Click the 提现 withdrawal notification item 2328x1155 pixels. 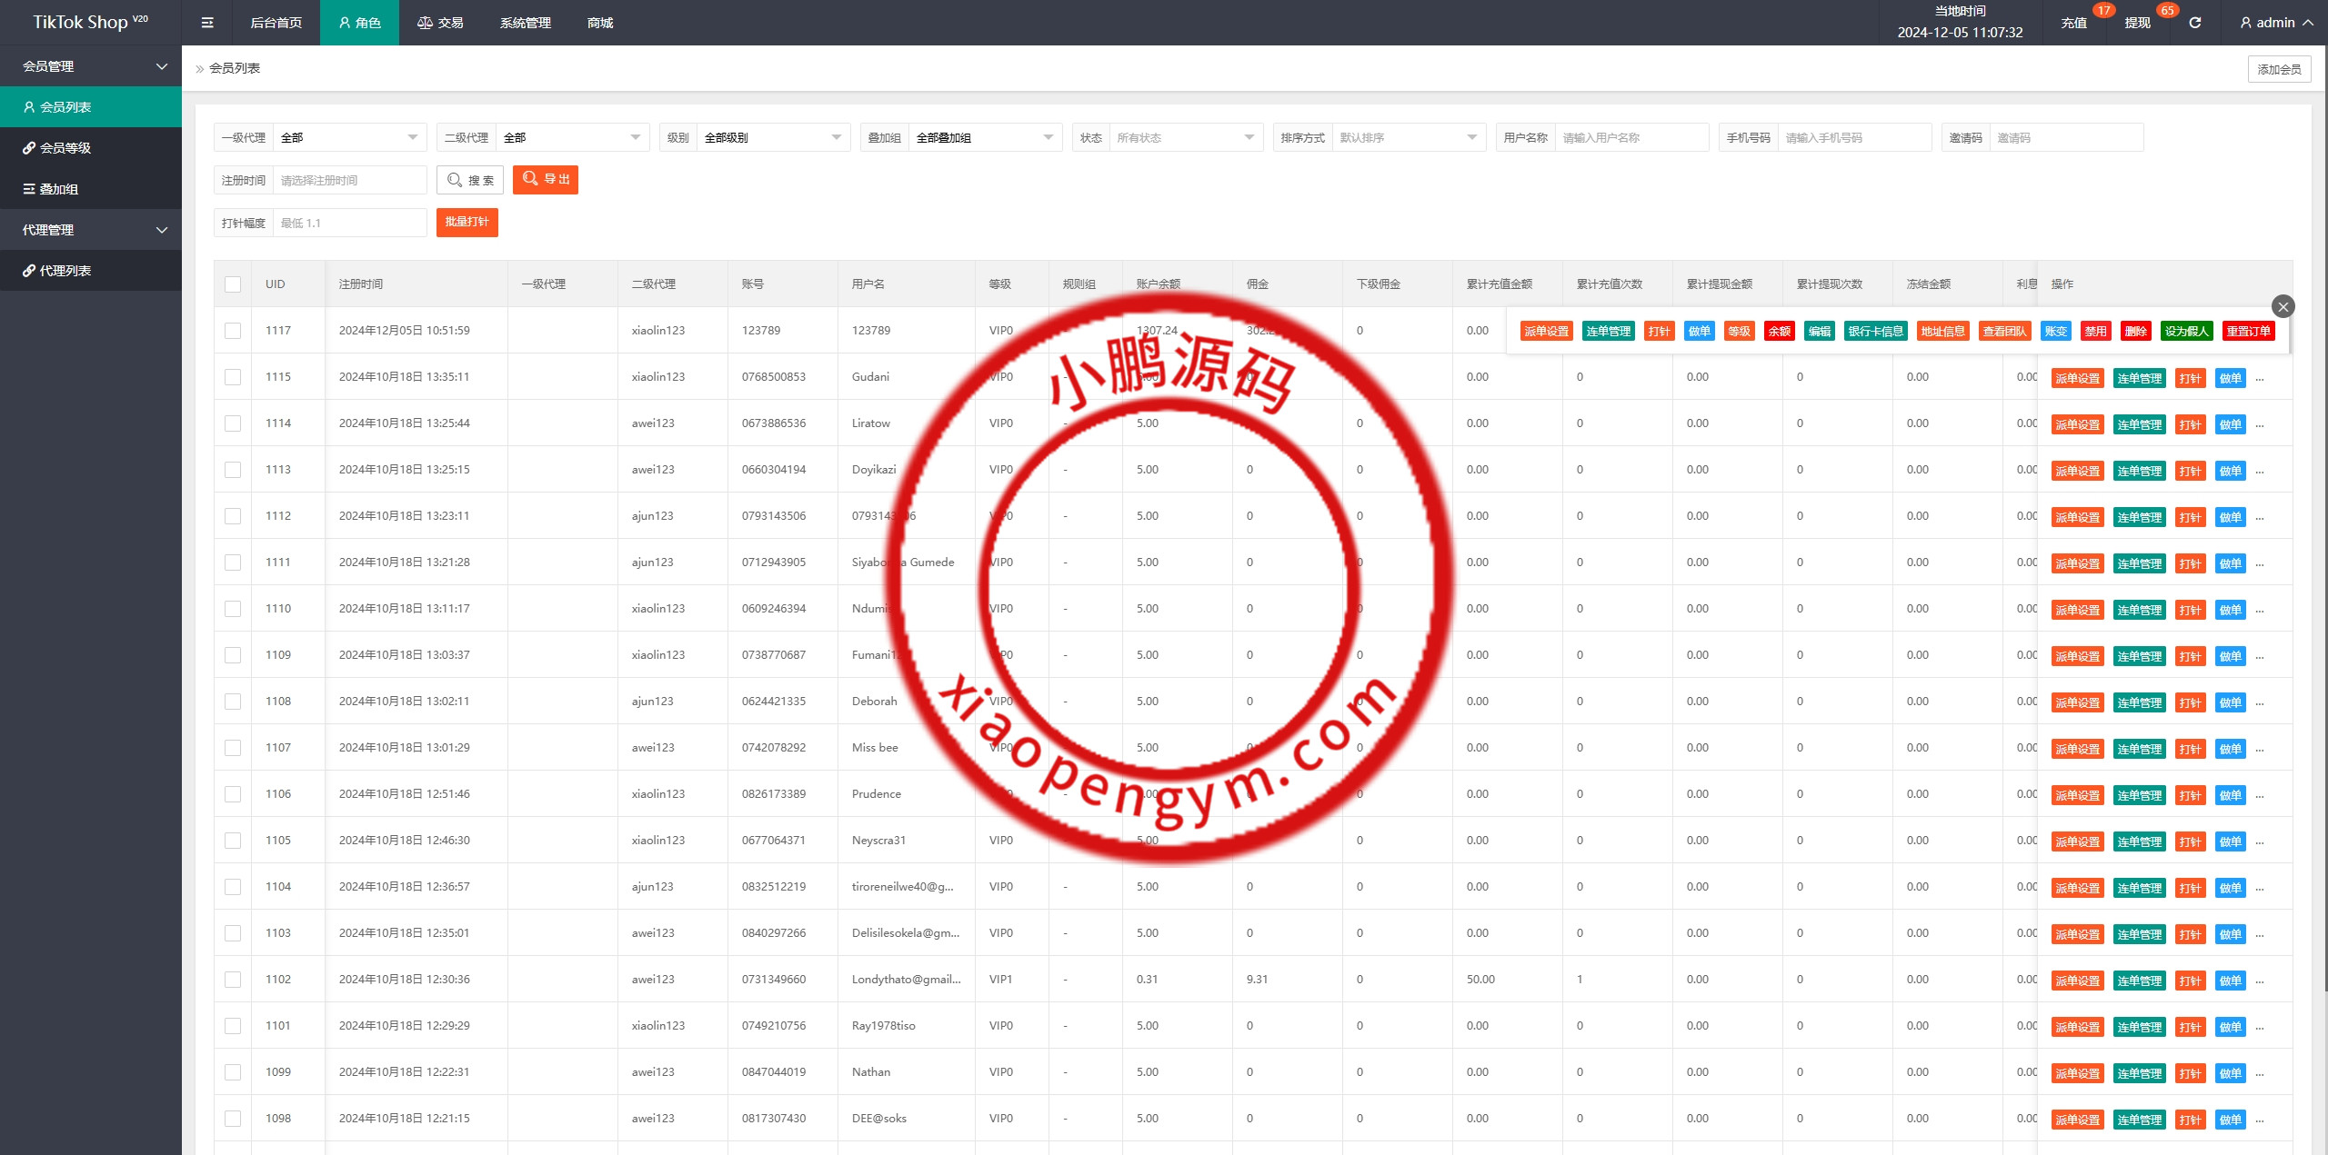[x=2137, y=23]
